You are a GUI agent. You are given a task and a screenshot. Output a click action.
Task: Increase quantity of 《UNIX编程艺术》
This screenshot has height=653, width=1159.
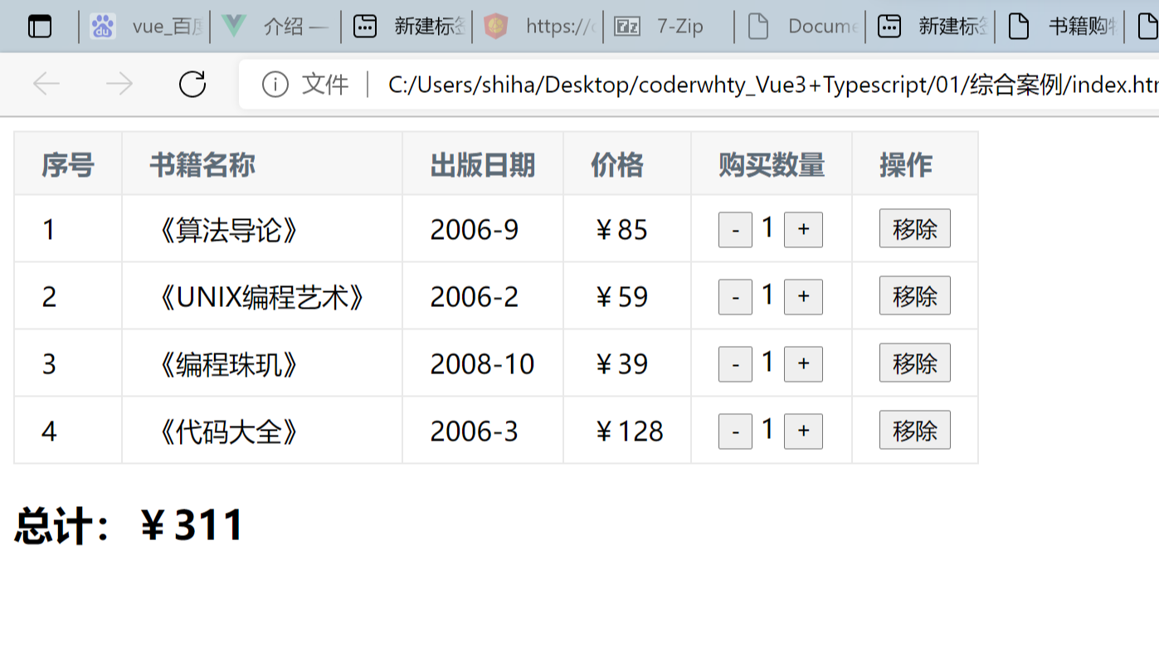pos(803,297)
